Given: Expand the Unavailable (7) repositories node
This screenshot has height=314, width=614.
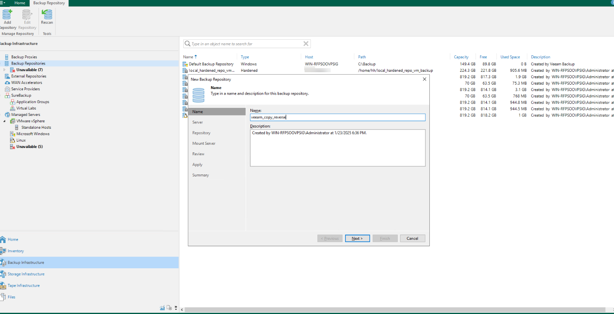Looking at the screenshot, I should [4, 70].
